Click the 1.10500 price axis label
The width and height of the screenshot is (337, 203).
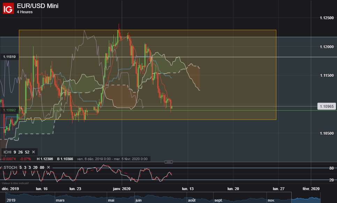pyautogui.click(x=327, y=133)
